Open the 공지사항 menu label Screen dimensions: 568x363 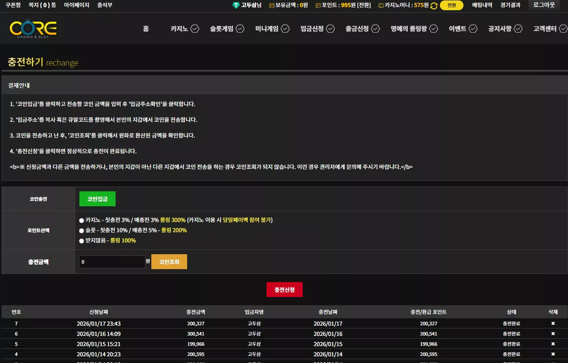point(500,29)
